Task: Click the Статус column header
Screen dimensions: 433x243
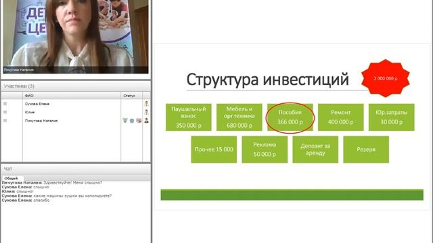Action: click(131, 96)
